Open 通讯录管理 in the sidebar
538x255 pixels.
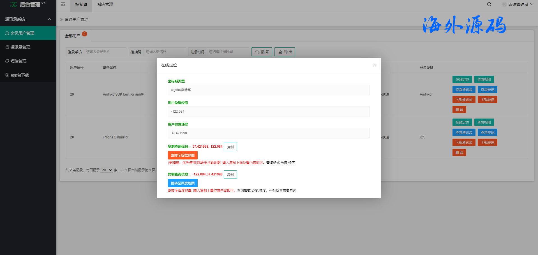pyautogui.click(x=20, y=47)
